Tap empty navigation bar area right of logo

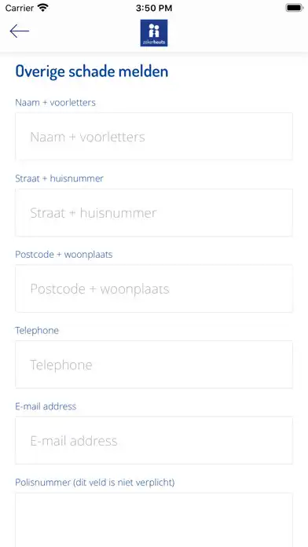pyautogui.click(x=237, y=33)
